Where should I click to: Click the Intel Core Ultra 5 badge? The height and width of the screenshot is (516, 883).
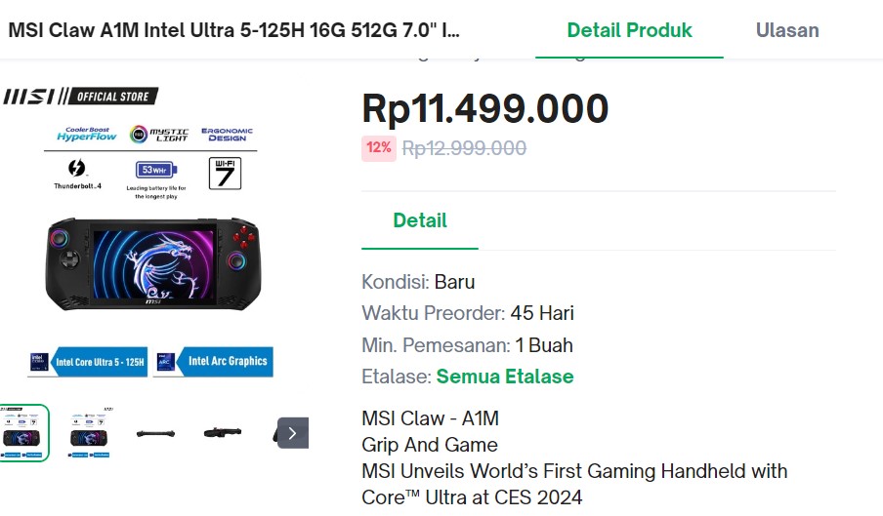click(88, 361)
